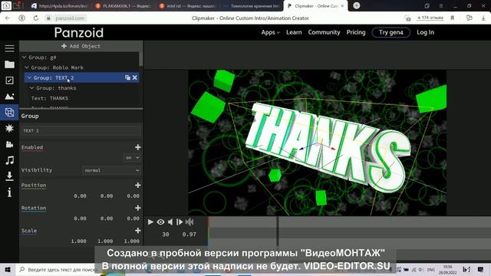Click the Rotation property label
This screenshot has width=491, height=276.
tap(34, 208)
